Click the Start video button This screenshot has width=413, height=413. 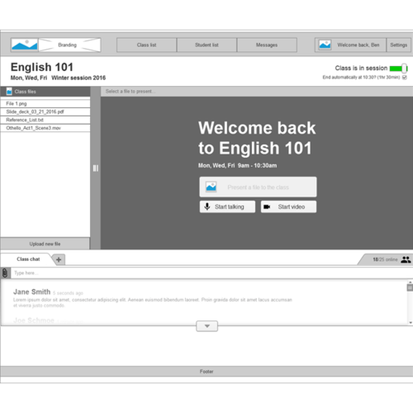point(288,206)
